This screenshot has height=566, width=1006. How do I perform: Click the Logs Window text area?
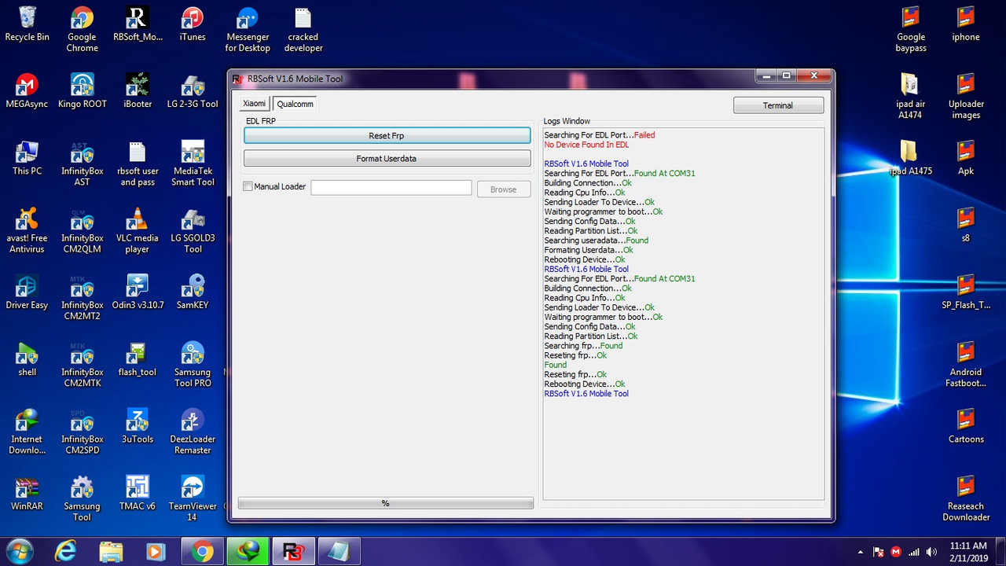point(684,314)
